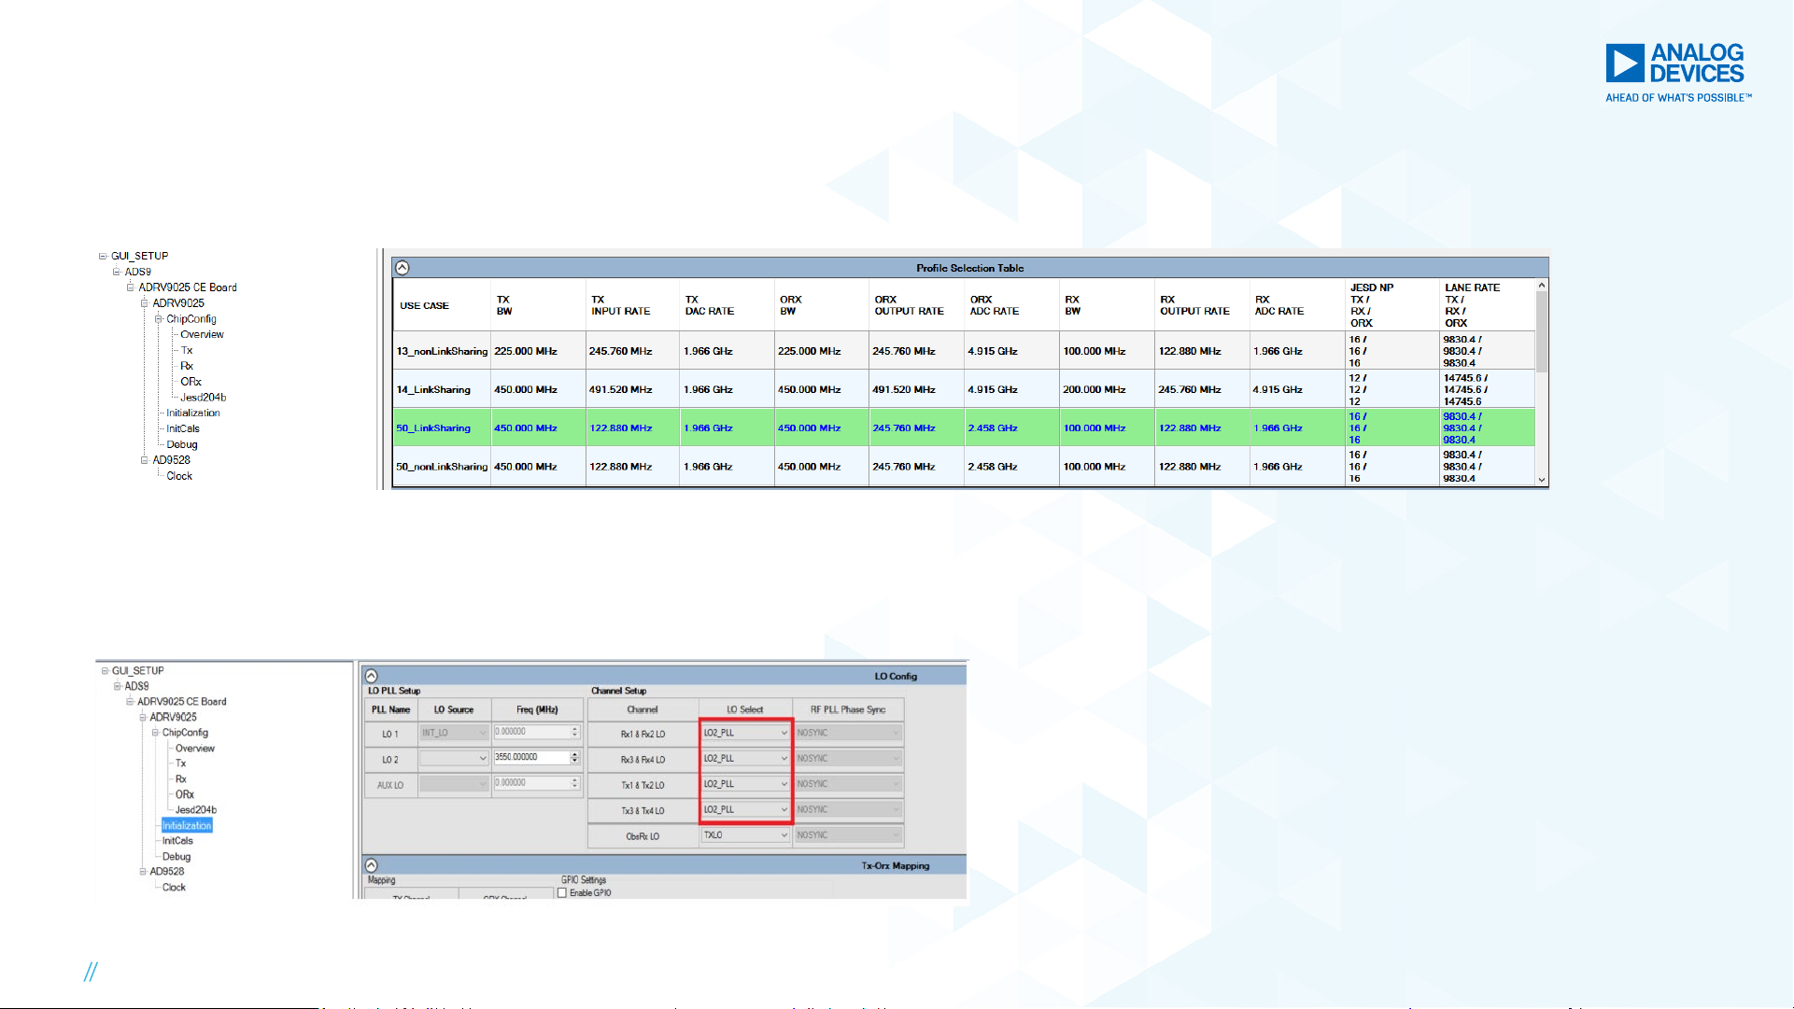Collapse ChipConfig node beside LO Config panel
The width and height of the screenshot is (1794, 1009).
[155, 733]
